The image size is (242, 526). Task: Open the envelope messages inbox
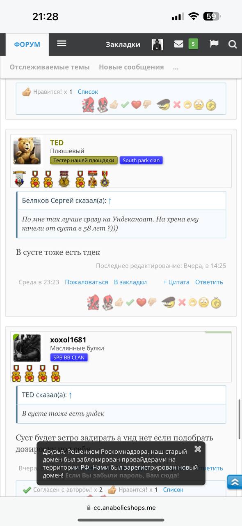tap(178, 44)
